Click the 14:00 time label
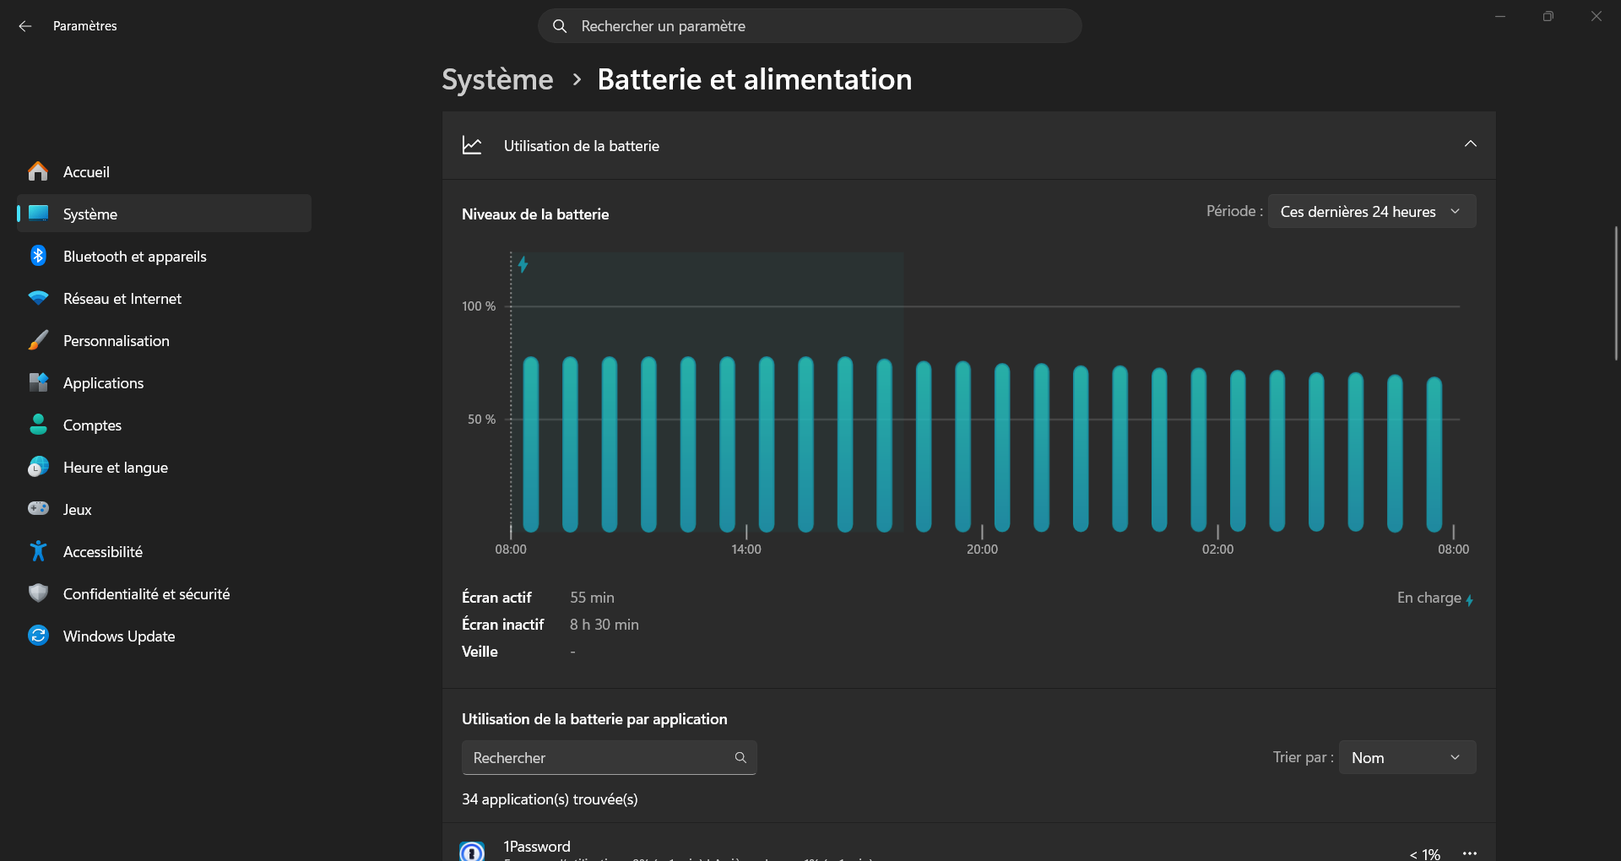This screenshot has width=1621, height=861. (746, 550)
